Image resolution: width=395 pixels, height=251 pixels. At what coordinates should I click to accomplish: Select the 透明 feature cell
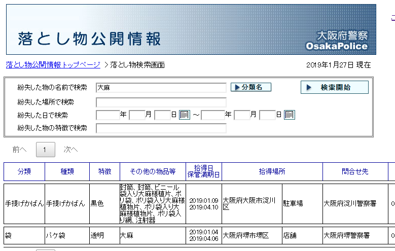[x=105, y=235]
